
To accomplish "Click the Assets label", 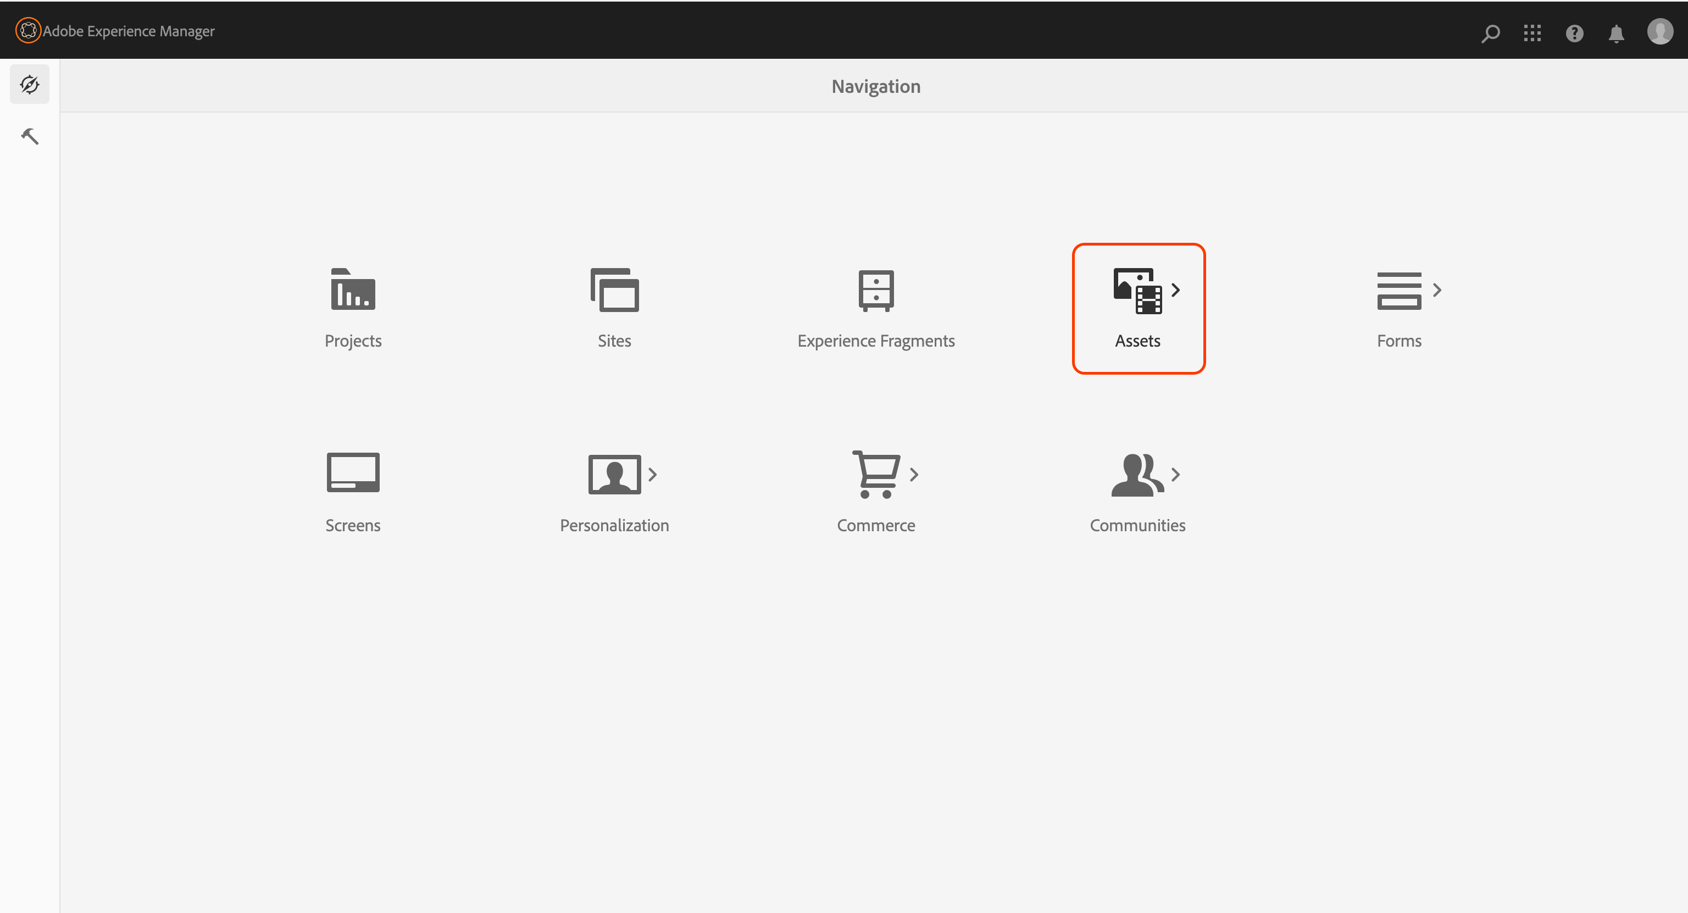I will (1137, 341).
